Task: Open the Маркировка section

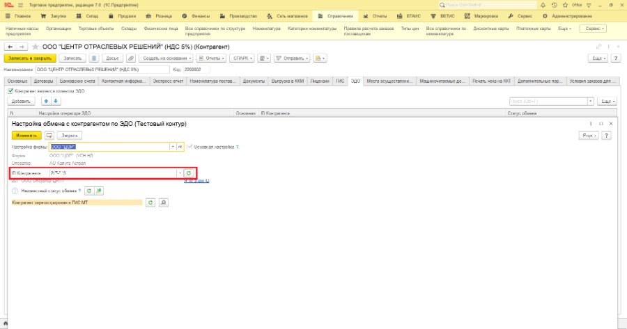Action: point(481,16)
